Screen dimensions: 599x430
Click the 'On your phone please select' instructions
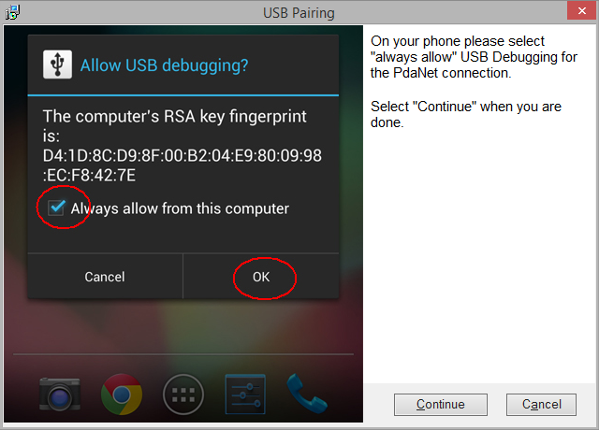[x=474, y=57]
